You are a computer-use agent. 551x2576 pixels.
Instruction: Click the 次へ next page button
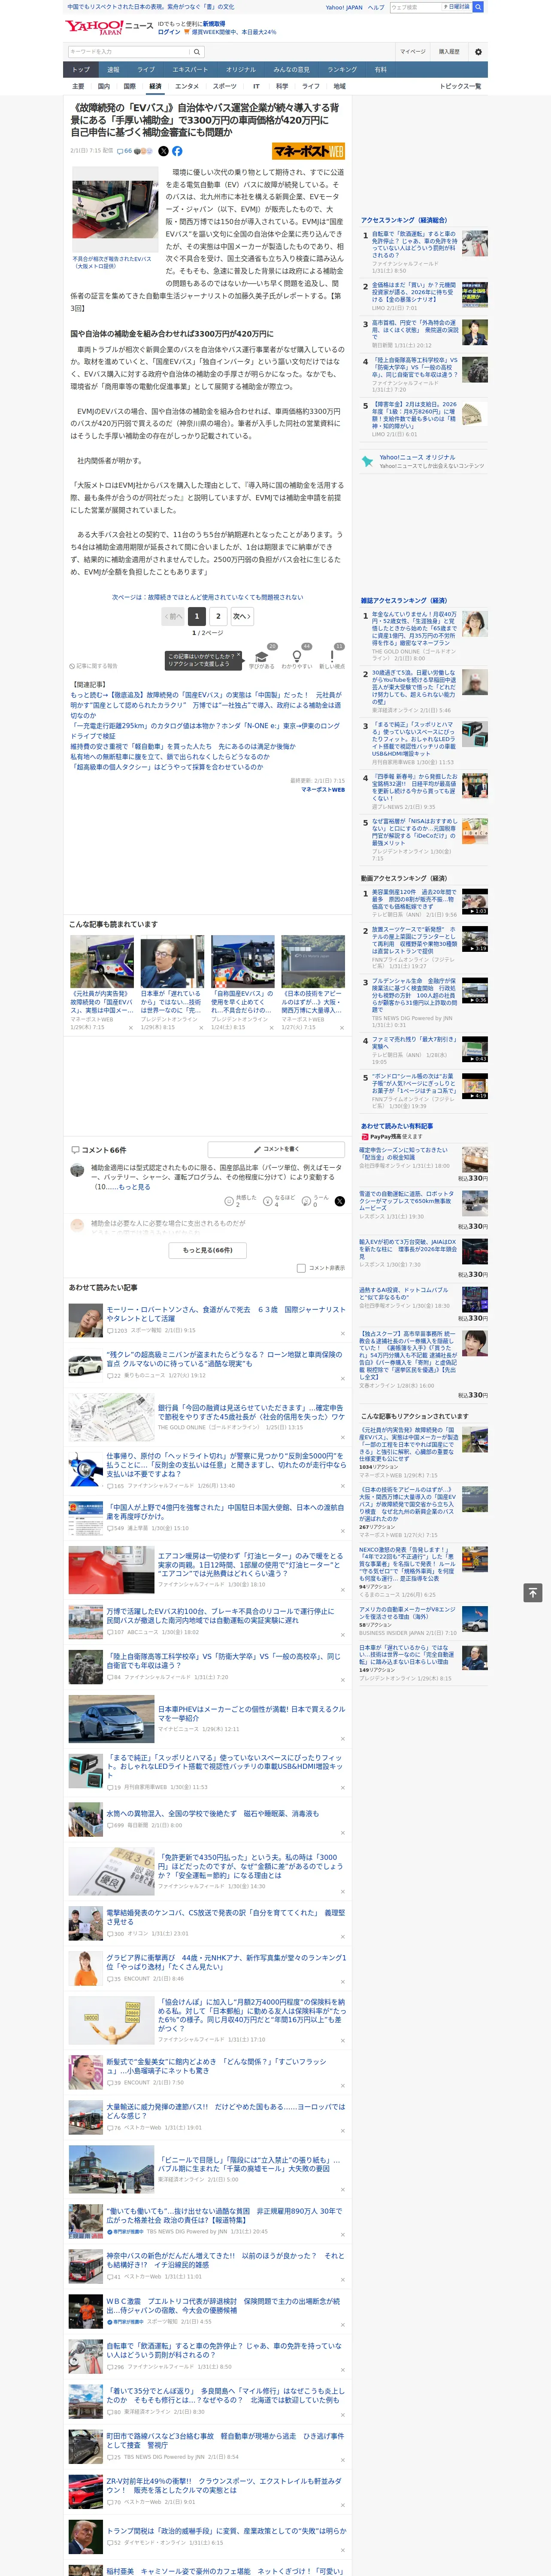(241, 616)
